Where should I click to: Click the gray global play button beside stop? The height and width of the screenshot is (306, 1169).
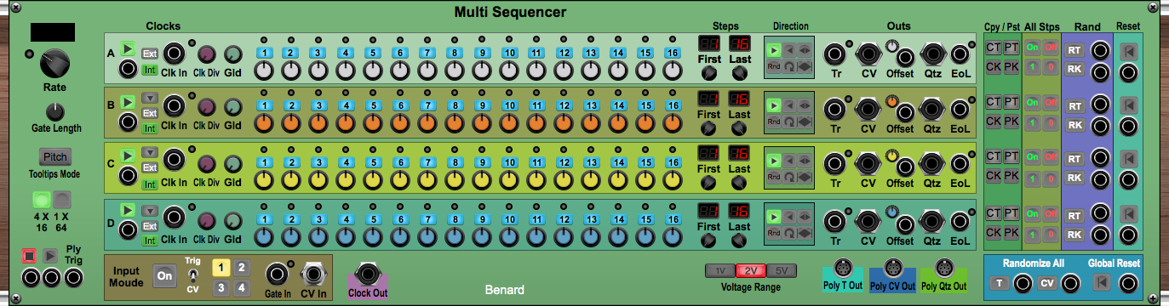[x=50, y=255]
